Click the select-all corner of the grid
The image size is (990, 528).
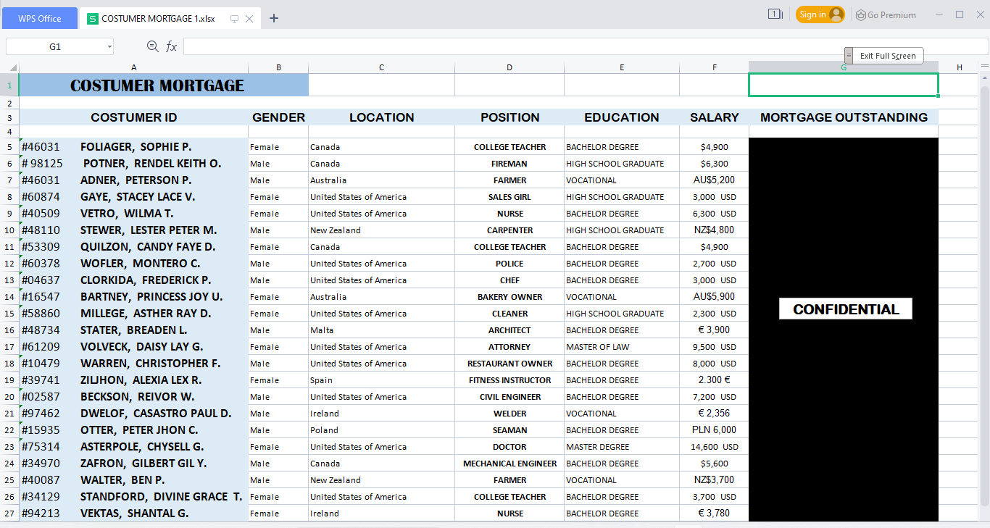coord(9,67)
